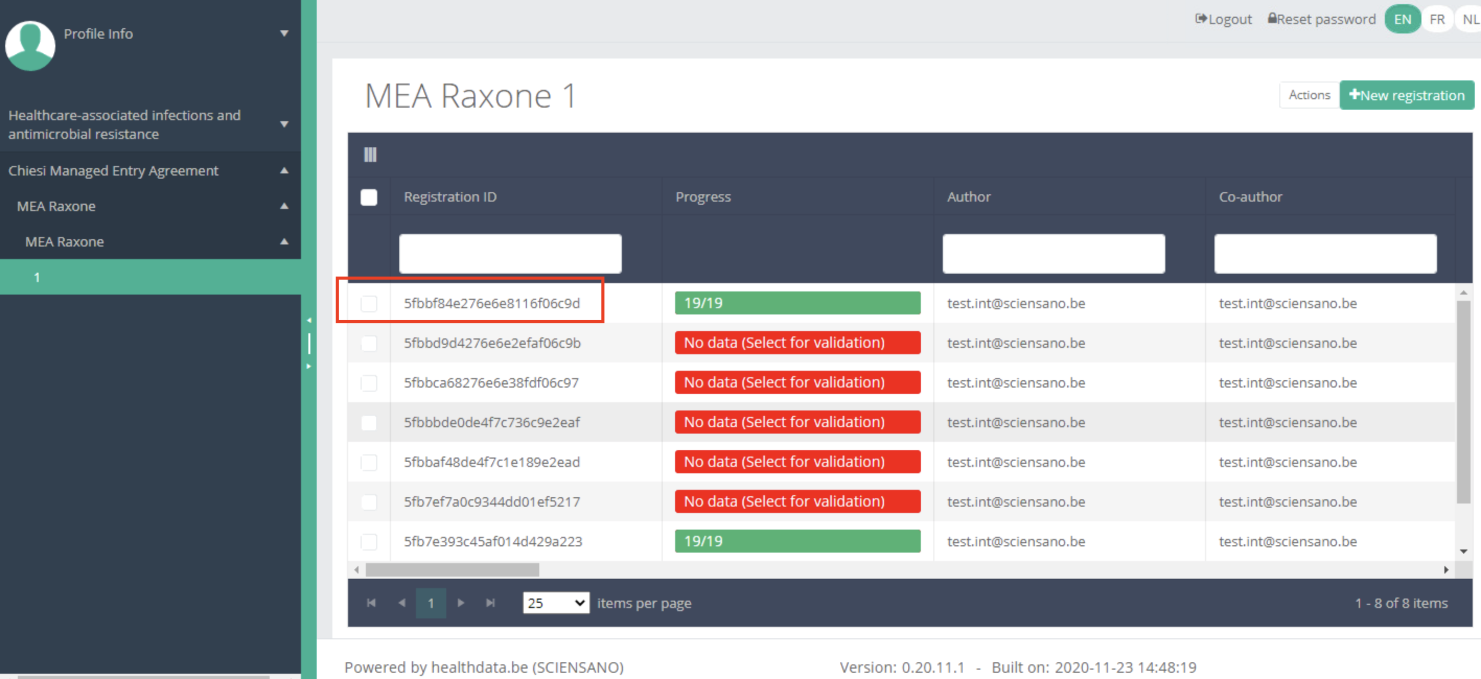Open Chiesi Managed Entry Agreement menu item
Image resolution: width=1481 pixels, height=679 pixels.
click(113, 171)
